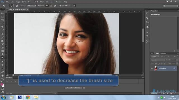
Task: Open the Range Midtones dropdown
Action: (32, 6)
